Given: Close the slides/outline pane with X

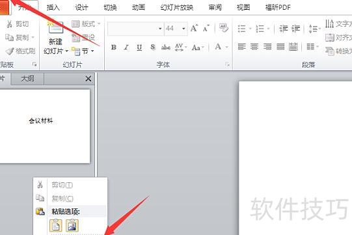Looking at the screenshot, I should point(88,79).
